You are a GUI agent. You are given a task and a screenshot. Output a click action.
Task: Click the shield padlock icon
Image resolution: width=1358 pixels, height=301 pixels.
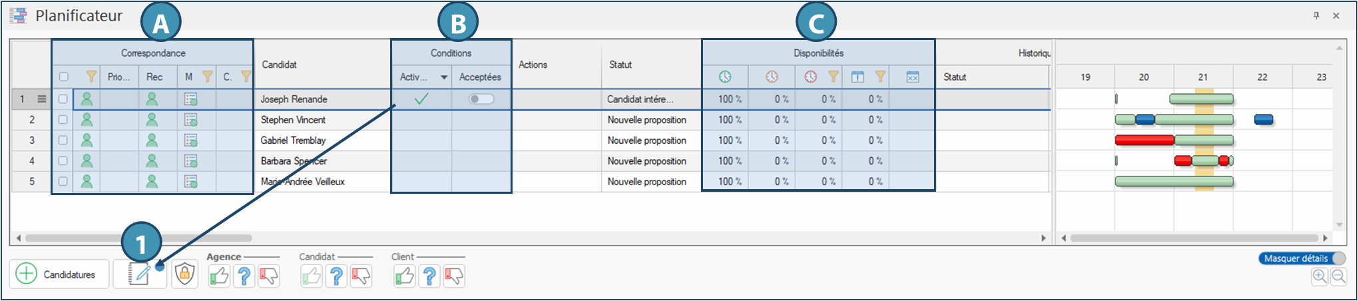[184, 274]
